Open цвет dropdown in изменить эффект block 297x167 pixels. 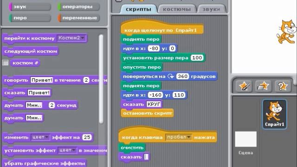(x=40, y=137)
